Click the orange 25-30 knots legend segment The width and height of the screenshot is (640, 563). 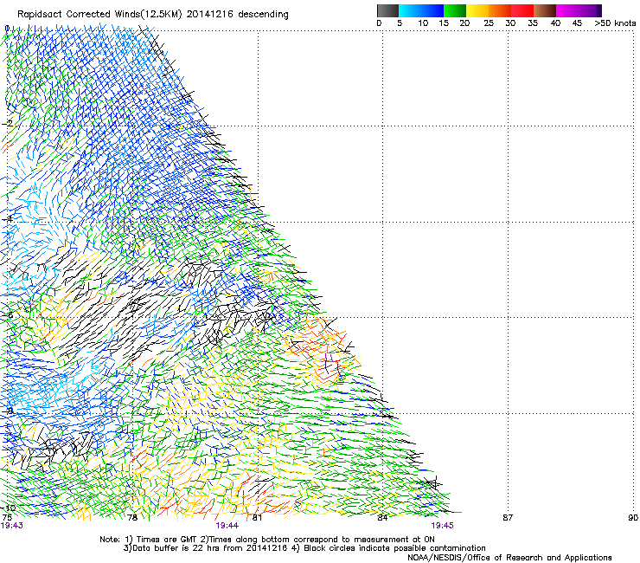(x=500, y=10)
